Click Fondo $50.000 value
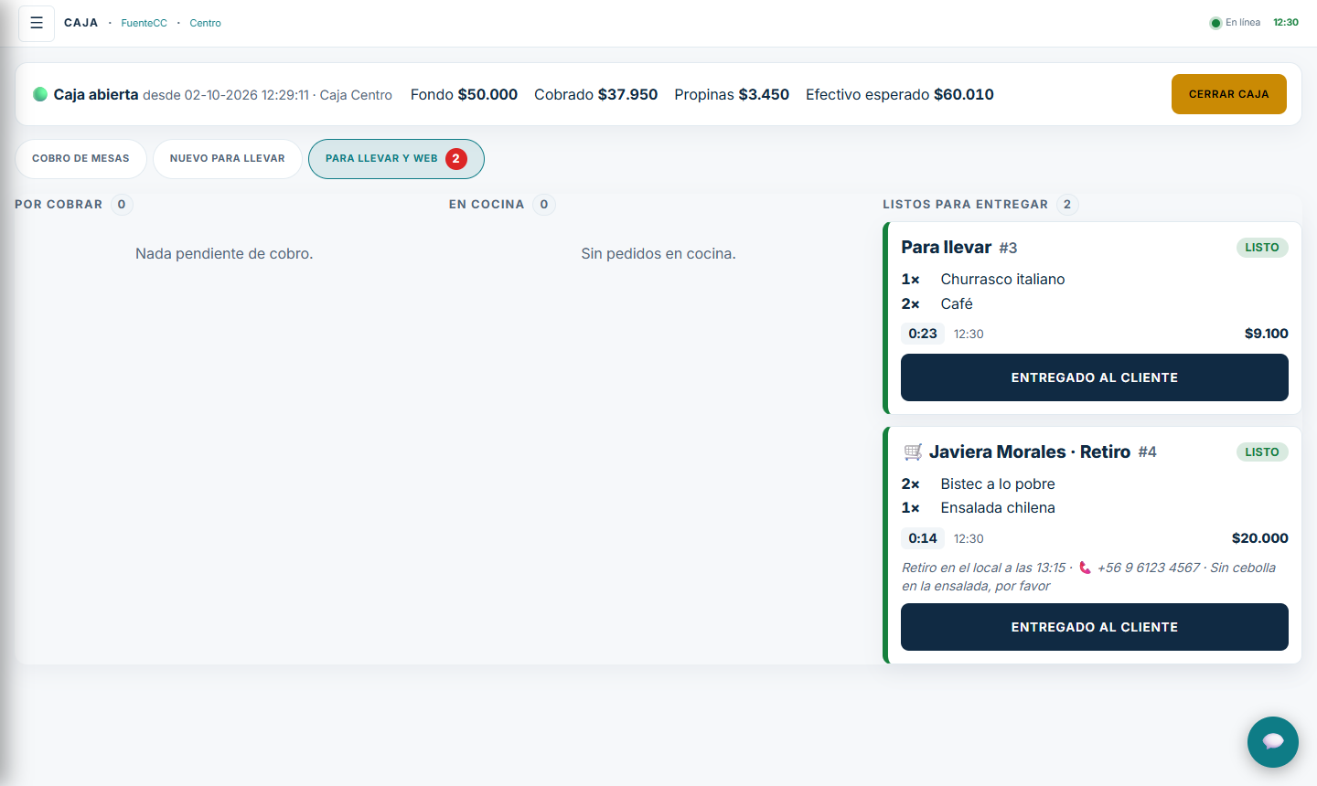Screen dimensions: 1317x786 [x=487, y=94]
